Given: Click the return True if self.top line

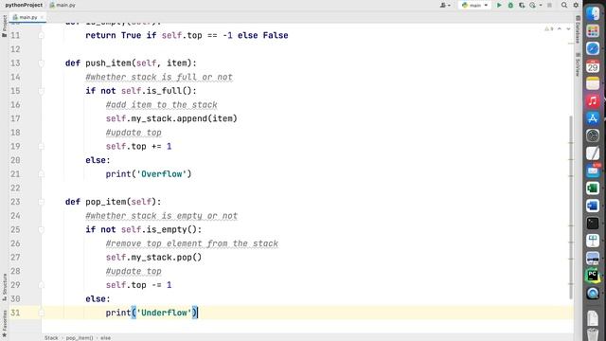Looking at the screenshot, I should pos(187,35).
